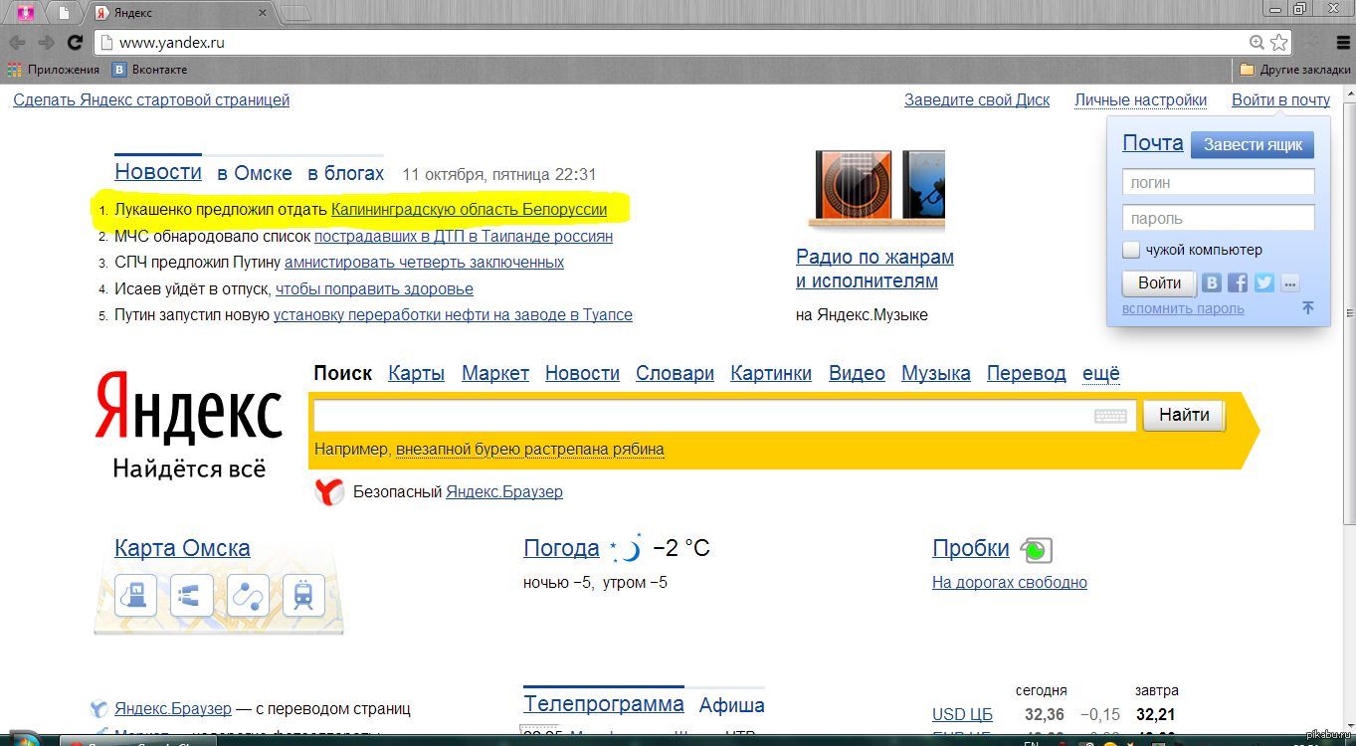The height and width of the screenshot is (746, 1356).
Task: Log in using the Twitter icon
Action: pyautogui.click(x=1264, y=282)
